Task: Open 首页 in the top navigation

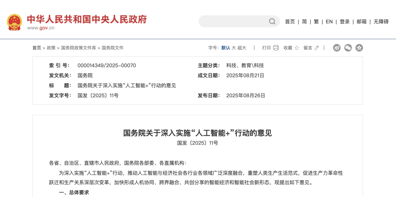Action: click(x=290, y=22)
